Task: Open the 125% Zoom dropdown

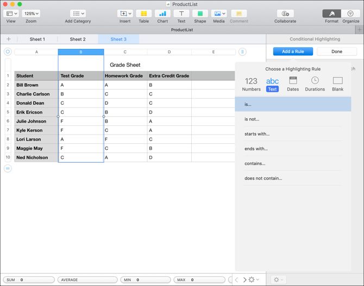Action: [31, 14]
